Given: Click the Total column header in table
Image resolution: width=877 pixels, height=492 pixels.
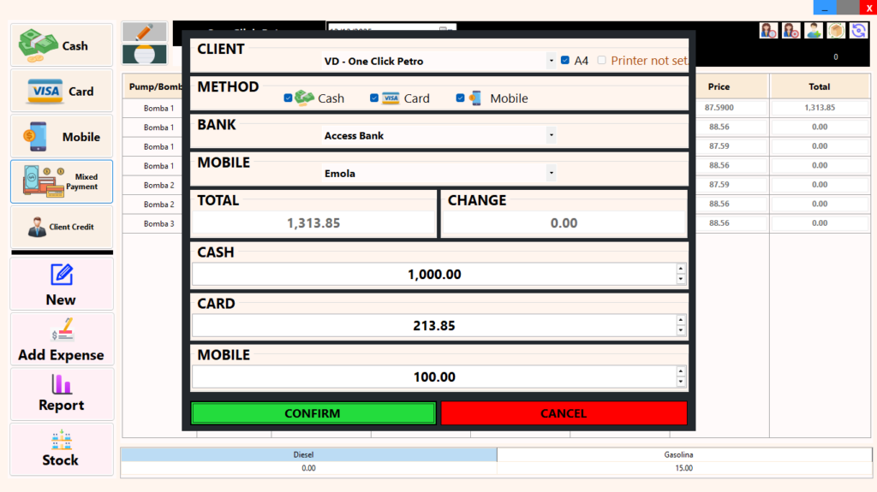Looking at the screenshot, I should [x=820, y=86].
